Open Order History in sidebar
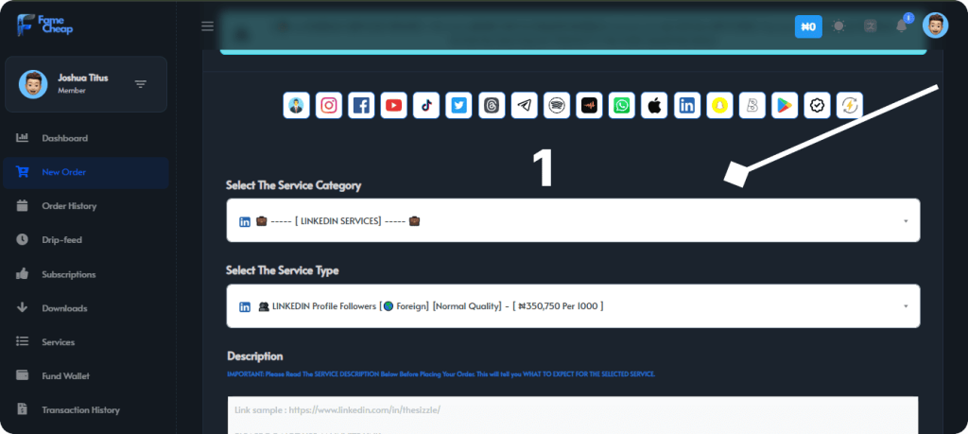The image size is (968, 434). [x=85, y=206]
